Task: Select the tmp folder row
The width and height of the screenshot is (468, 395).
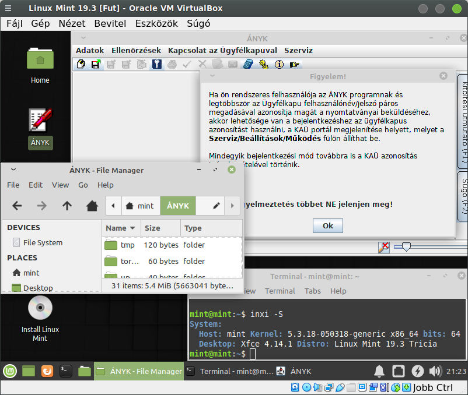Action: click(172, 245)
